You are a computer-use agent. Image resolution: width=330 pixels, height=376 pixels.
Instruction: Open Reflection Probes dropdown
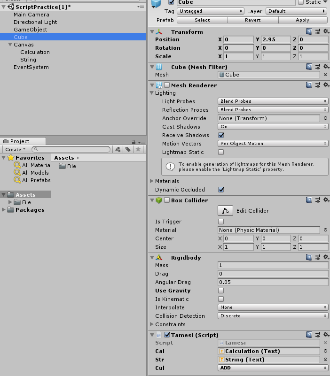[x=273, y=109]
